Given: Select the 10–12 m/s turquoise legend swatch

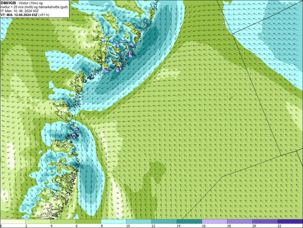Looking at the screenshot, I should point(139,221).
